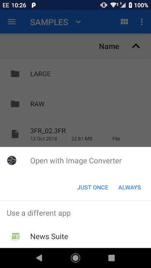The image size is (151, 268).
Task: Choose JUST ONCE to open the file
Action: [x=93, y=188]
